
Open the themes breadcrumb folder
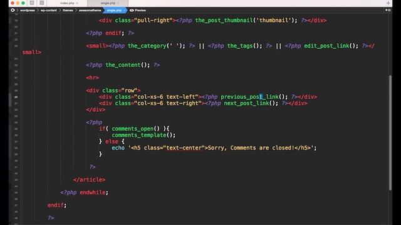[x=68, y=11]
